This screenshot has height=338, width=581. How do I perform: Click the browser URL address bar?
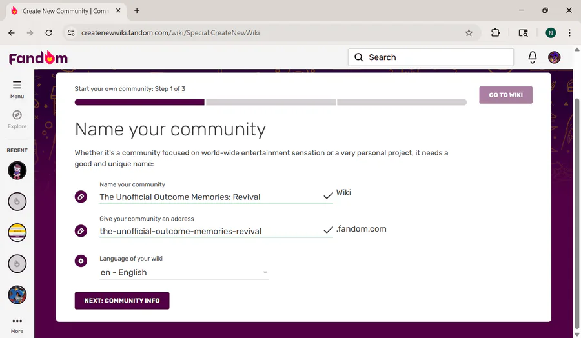click(272, 33)
